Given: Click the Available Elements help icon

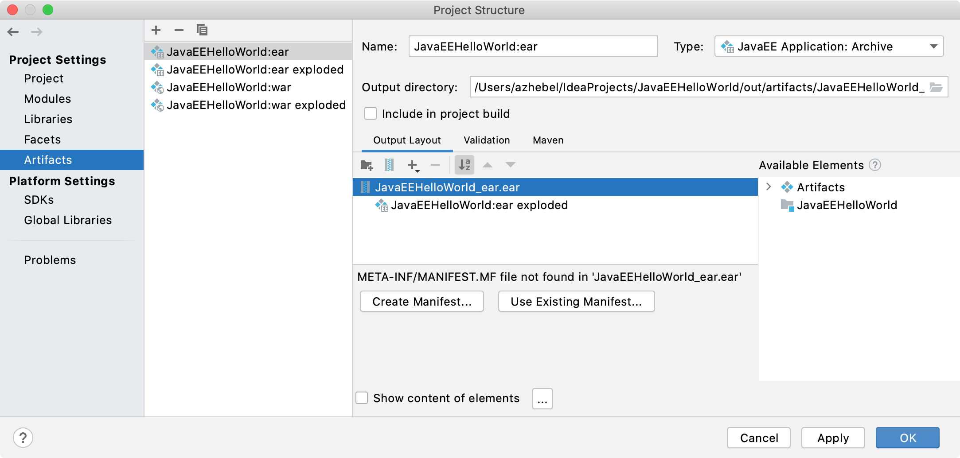Looking at the screenshot, I should (875, 165).
